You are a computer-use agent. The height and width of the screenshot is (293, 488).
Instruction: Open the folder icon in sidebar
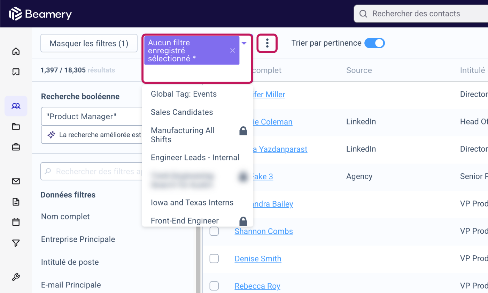pos(16,127)
